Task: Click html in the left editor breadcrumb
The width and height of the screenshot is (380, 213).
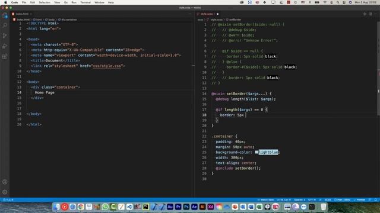Action: pos(37,20)
